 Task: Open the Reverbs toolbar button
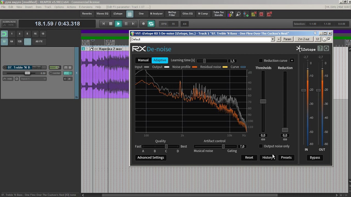coord(87,14)
